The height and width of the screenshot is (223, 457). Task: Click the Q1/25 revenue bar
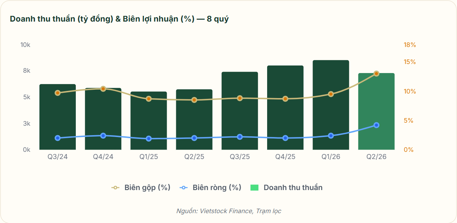(x=149, y=121)
